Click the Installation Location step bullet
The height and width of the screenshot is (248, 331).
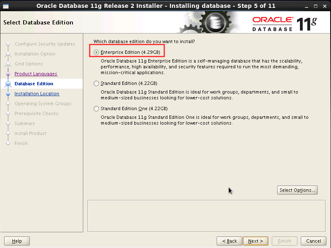(8, 94)
